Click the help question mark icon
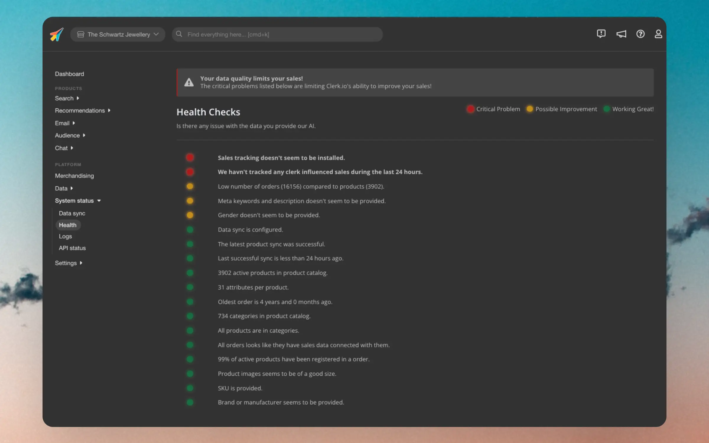The height and width of the screenshot is (443, 709). (x=640, y=34)
